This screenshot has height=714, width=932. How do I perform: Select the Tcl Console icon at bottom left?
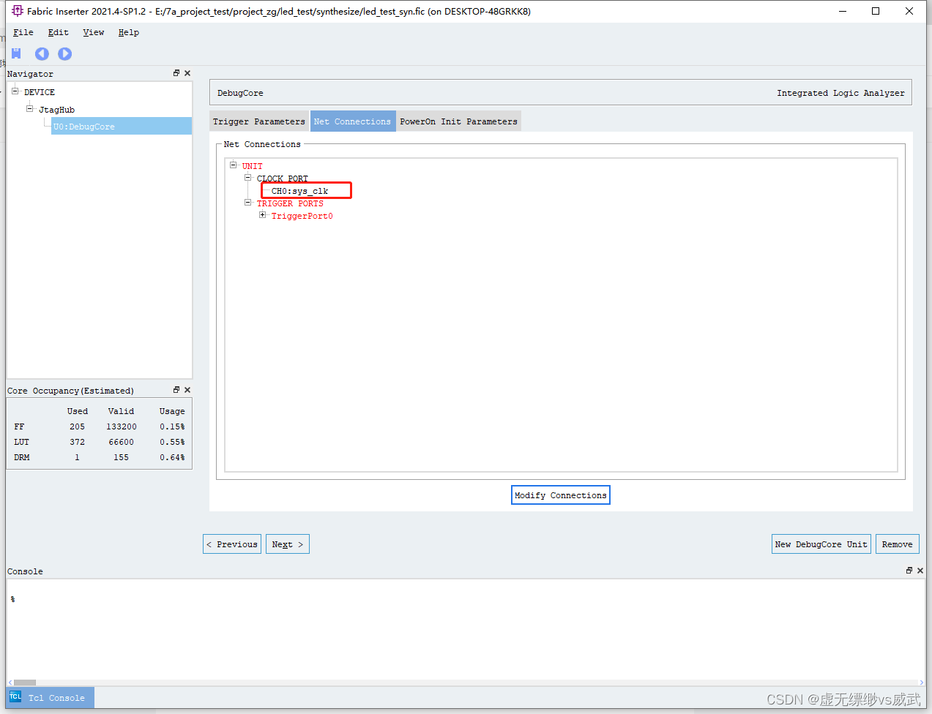tap(15, 697)
